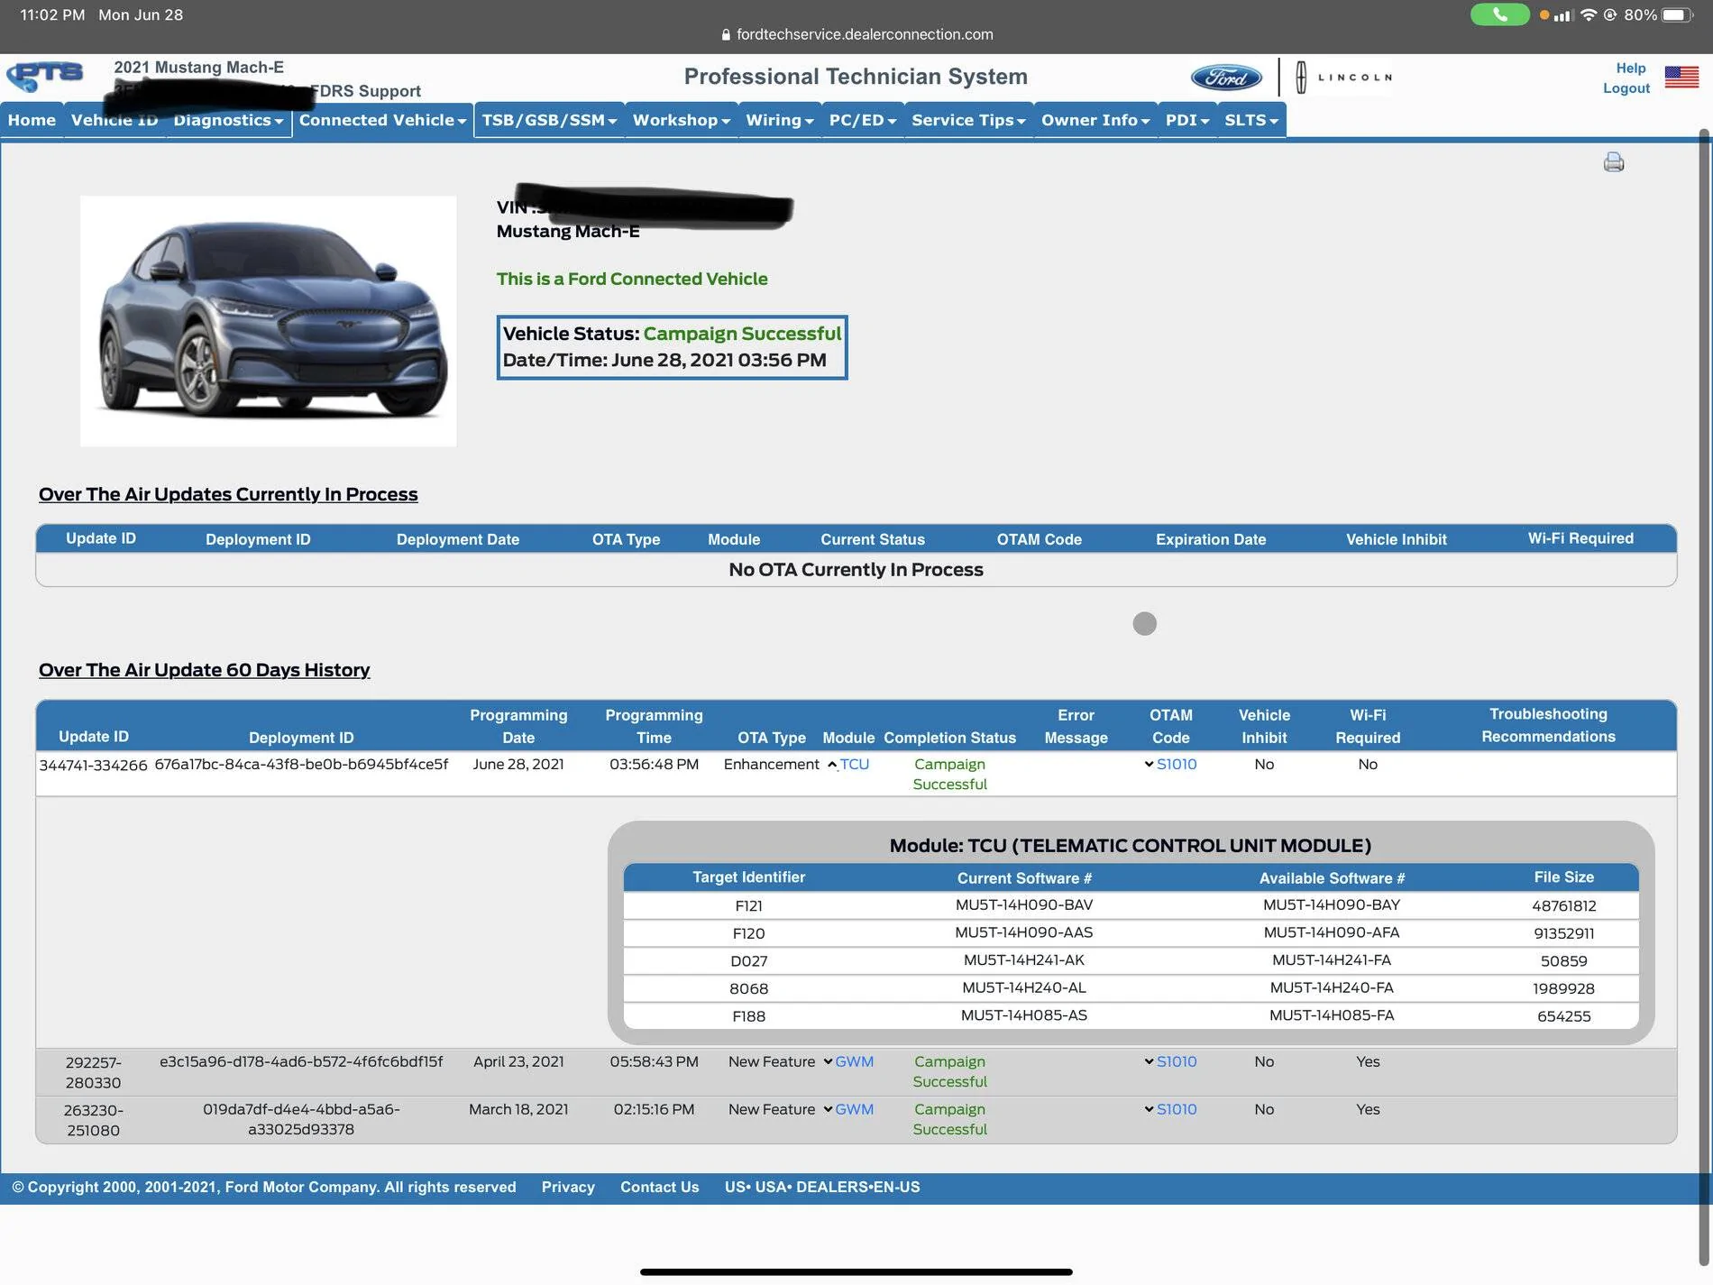Click the PTS logo icon
Viewport: 1713px width, 1285px height.
(45, 76)
